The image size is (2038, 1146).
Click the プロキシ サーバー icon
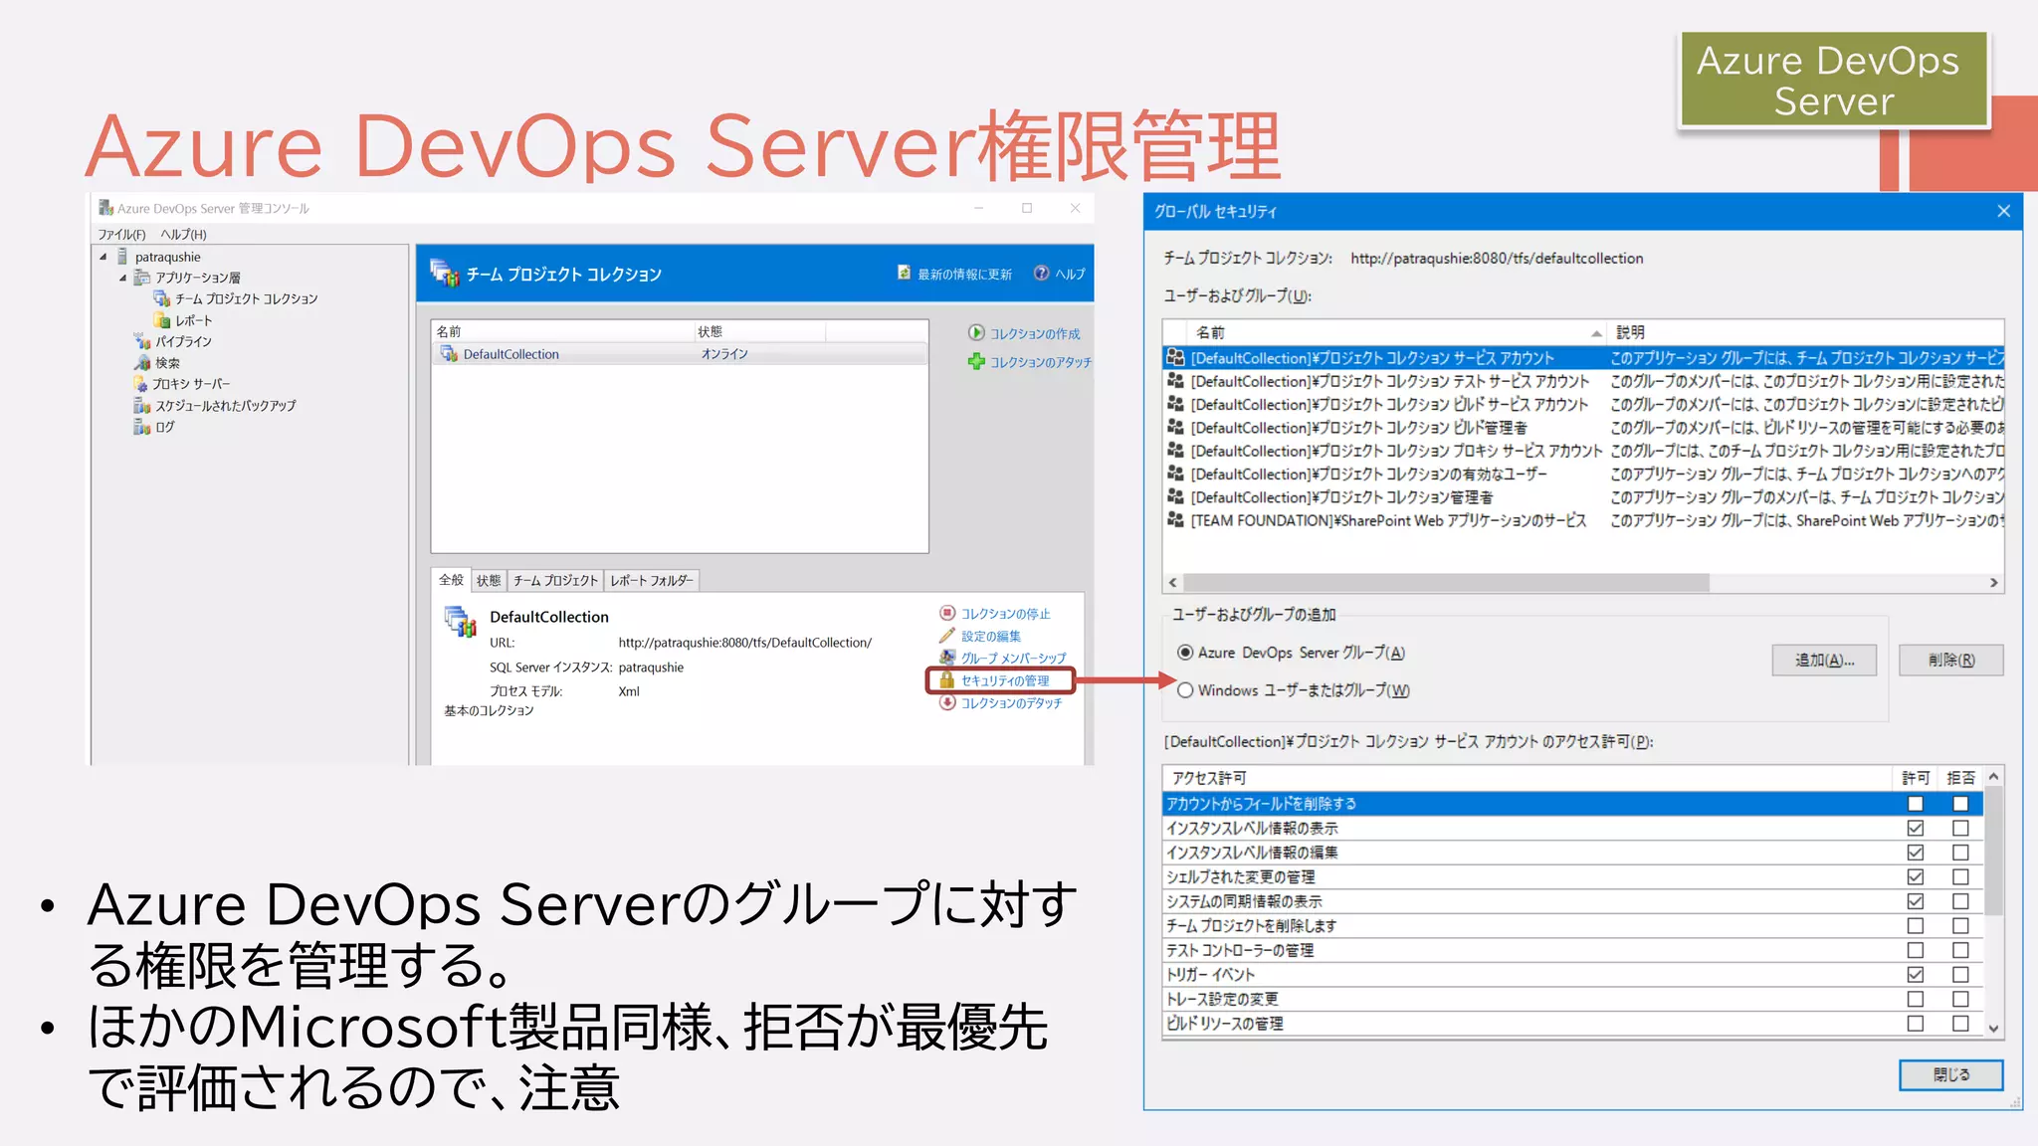click(x=140, y=384)
